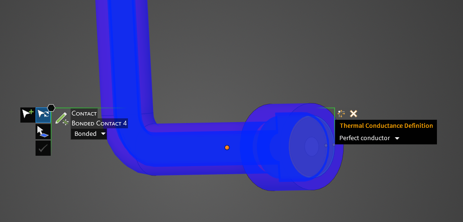
Task: Click the Contact label
Action: (x=84, y=113)
